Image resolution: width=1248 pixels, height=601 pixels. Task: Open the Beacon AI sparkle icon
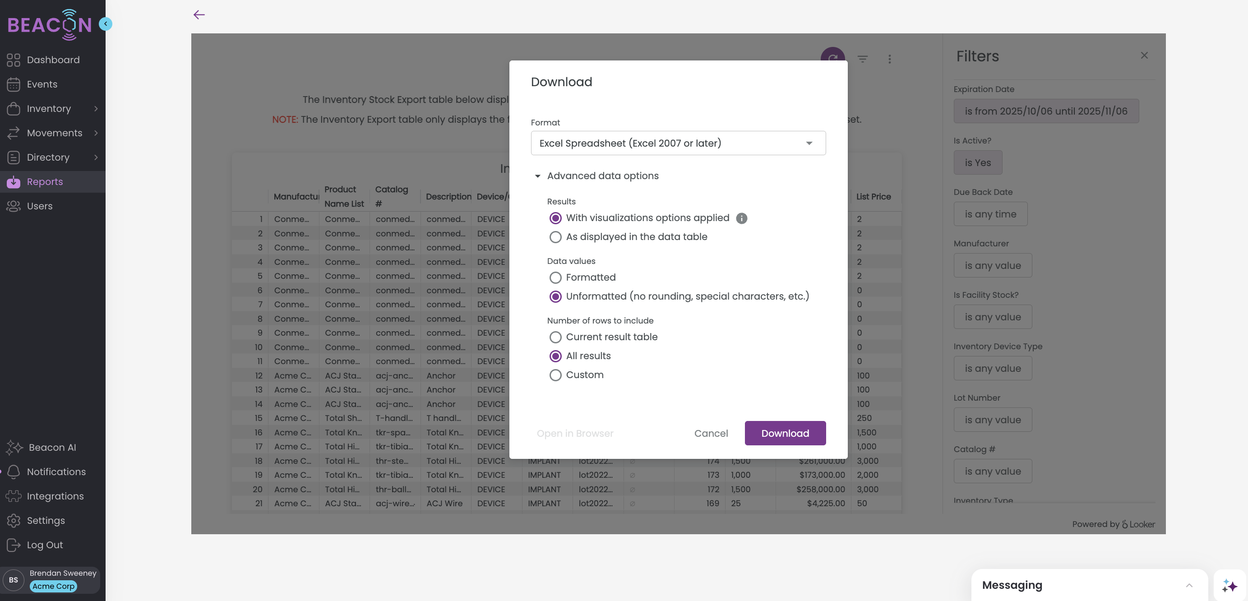click(14, 448)
